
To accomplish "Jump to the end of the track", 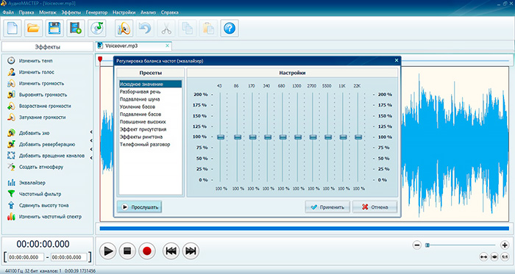I will [191, 251].
